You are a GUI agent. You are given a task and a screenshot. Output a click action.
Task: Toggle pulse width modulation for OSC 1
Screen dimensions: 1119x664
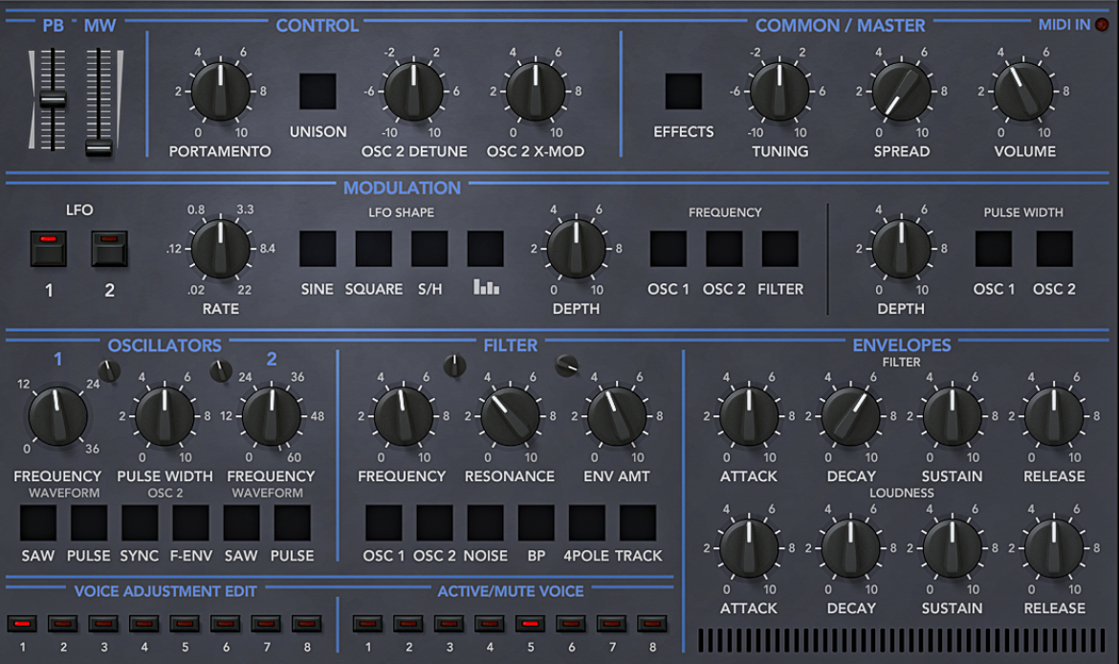click(994, 249)
